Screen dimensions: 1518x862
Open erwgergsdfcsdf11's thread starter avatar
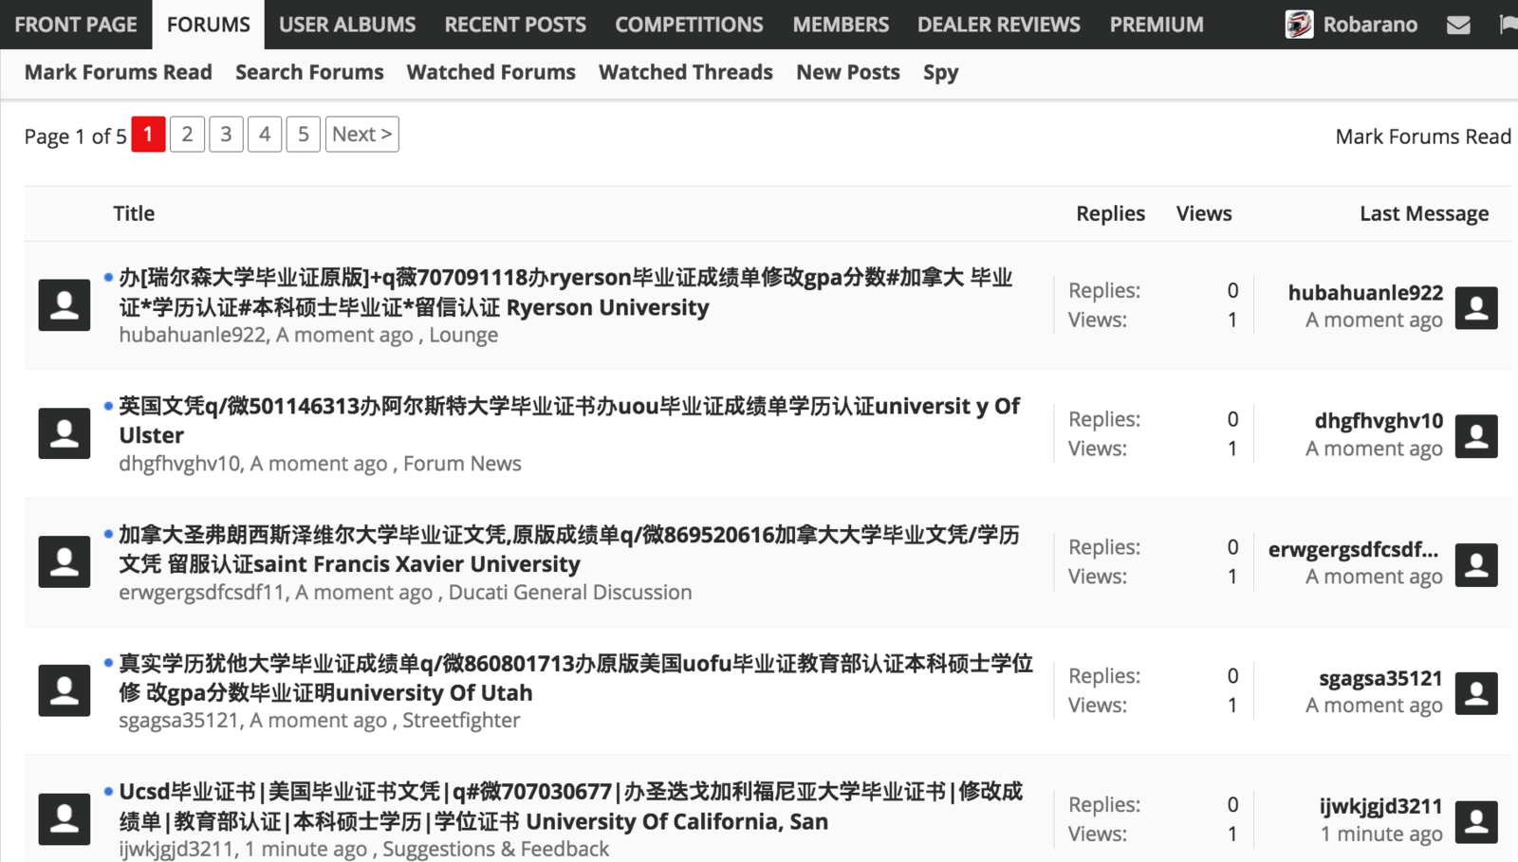(65, 562)
